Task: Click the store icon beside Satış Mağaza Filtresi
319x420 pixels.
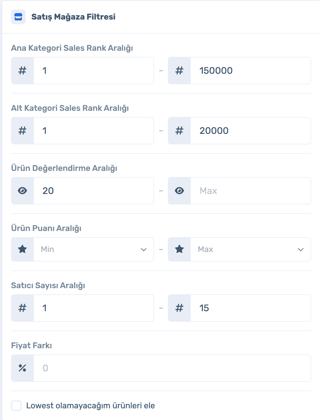Action: coord(18,17)
